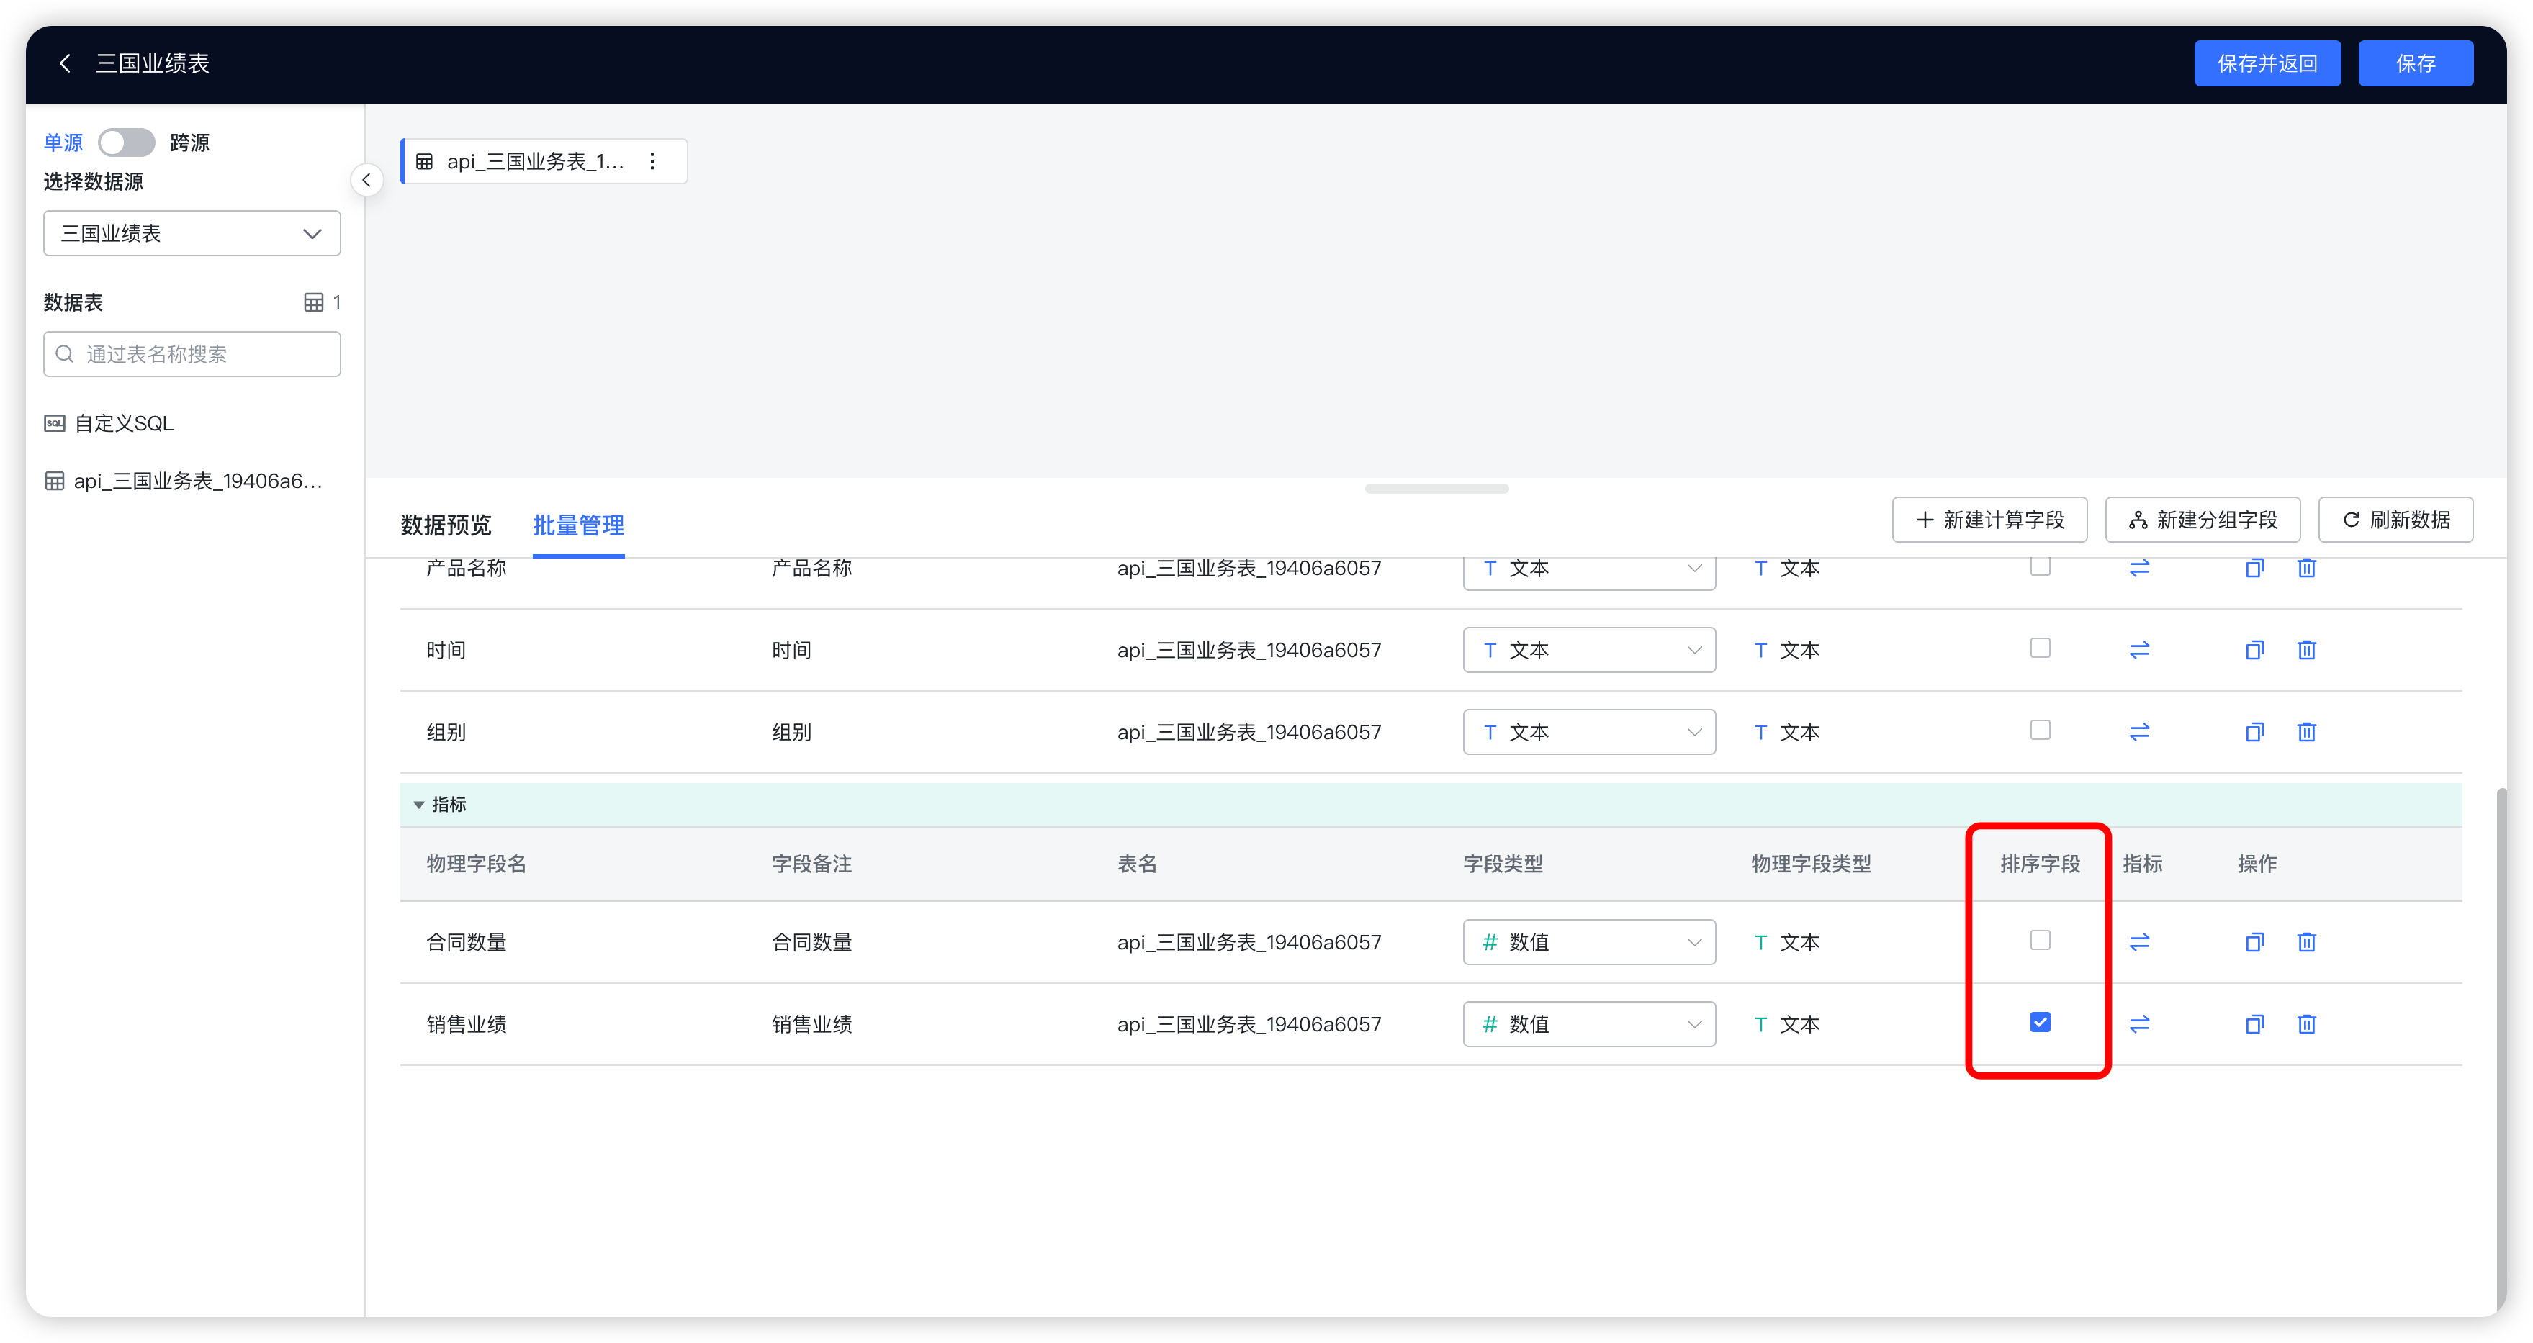The height and width of the screenshot is (1343, 2533).
Task: Click the copy icon in the 组别 row
Action: click(x=2254, y=733)
